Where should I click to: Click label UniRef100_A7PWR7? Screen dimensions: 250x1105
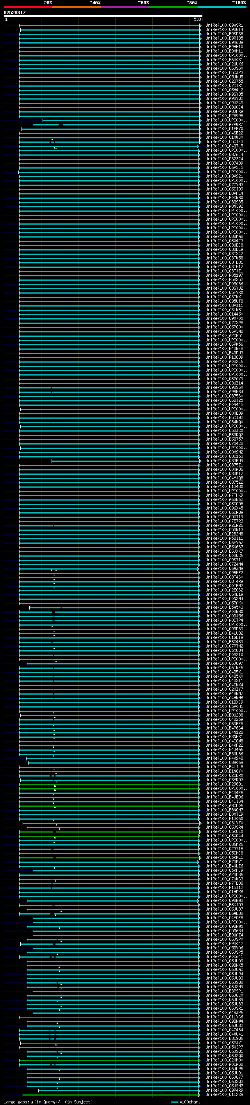(224, 124)
